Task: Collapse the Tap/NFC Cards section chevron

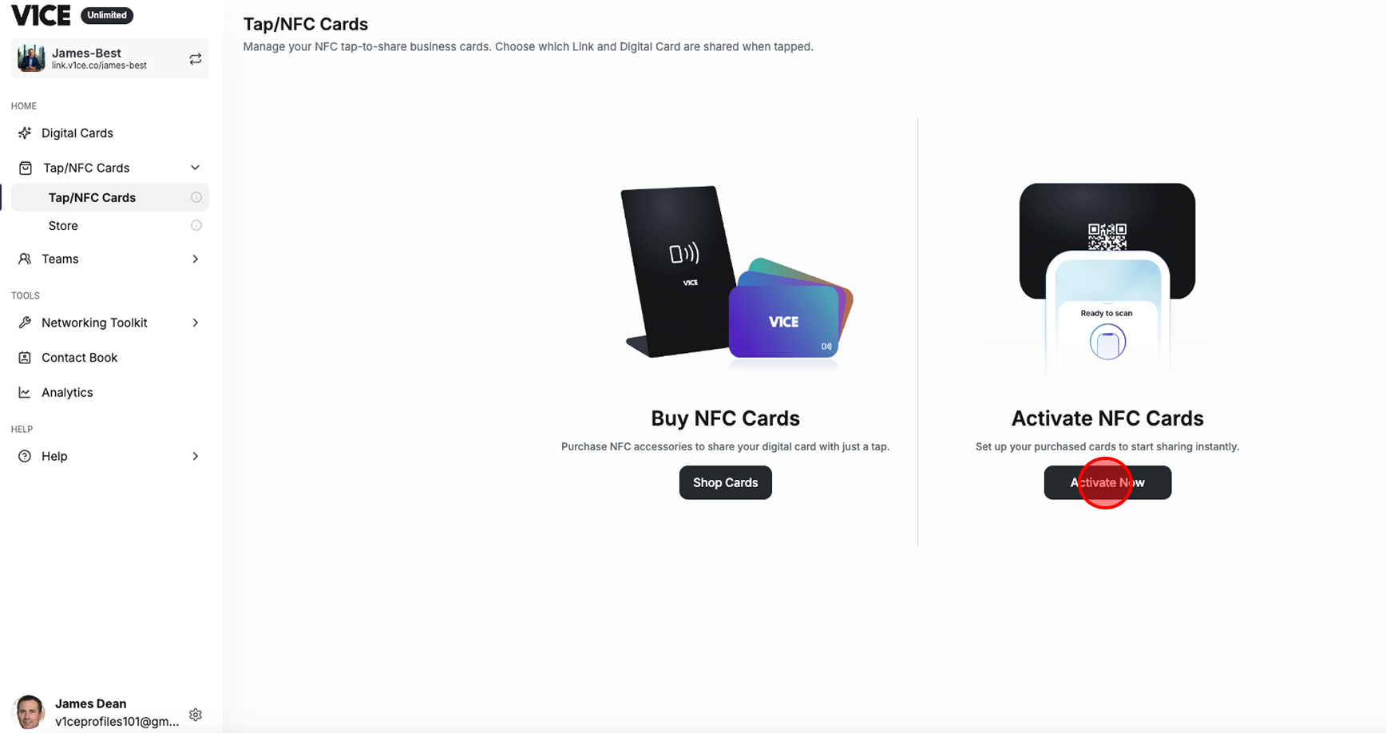Action: pos(195,168)
